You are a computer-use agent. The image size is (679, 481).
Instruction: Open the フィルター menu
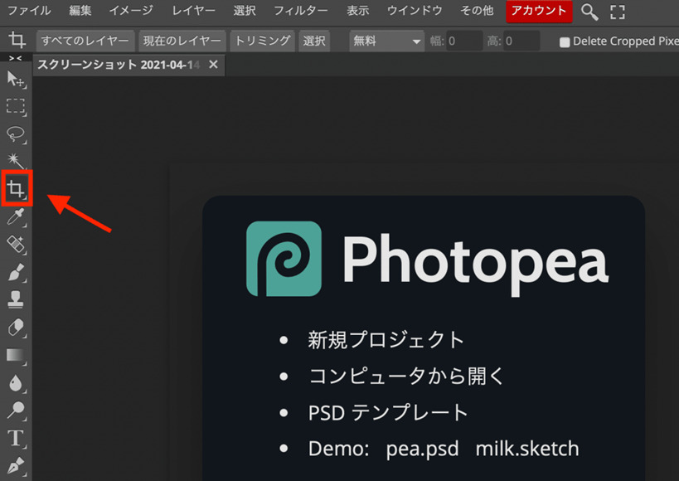click(301, 11)
